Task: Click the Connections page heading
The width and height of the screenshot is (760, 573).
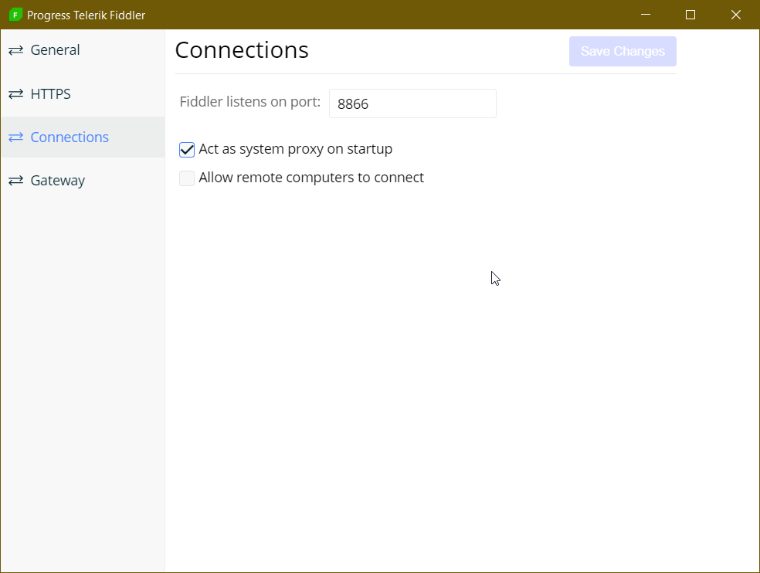Action: (242, 50)
